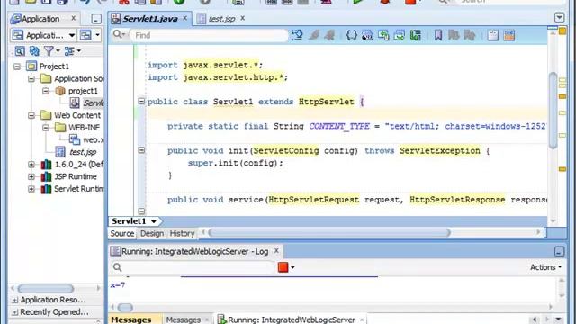
Task: Click the icon right of curly braces
Action: [367, 35]
